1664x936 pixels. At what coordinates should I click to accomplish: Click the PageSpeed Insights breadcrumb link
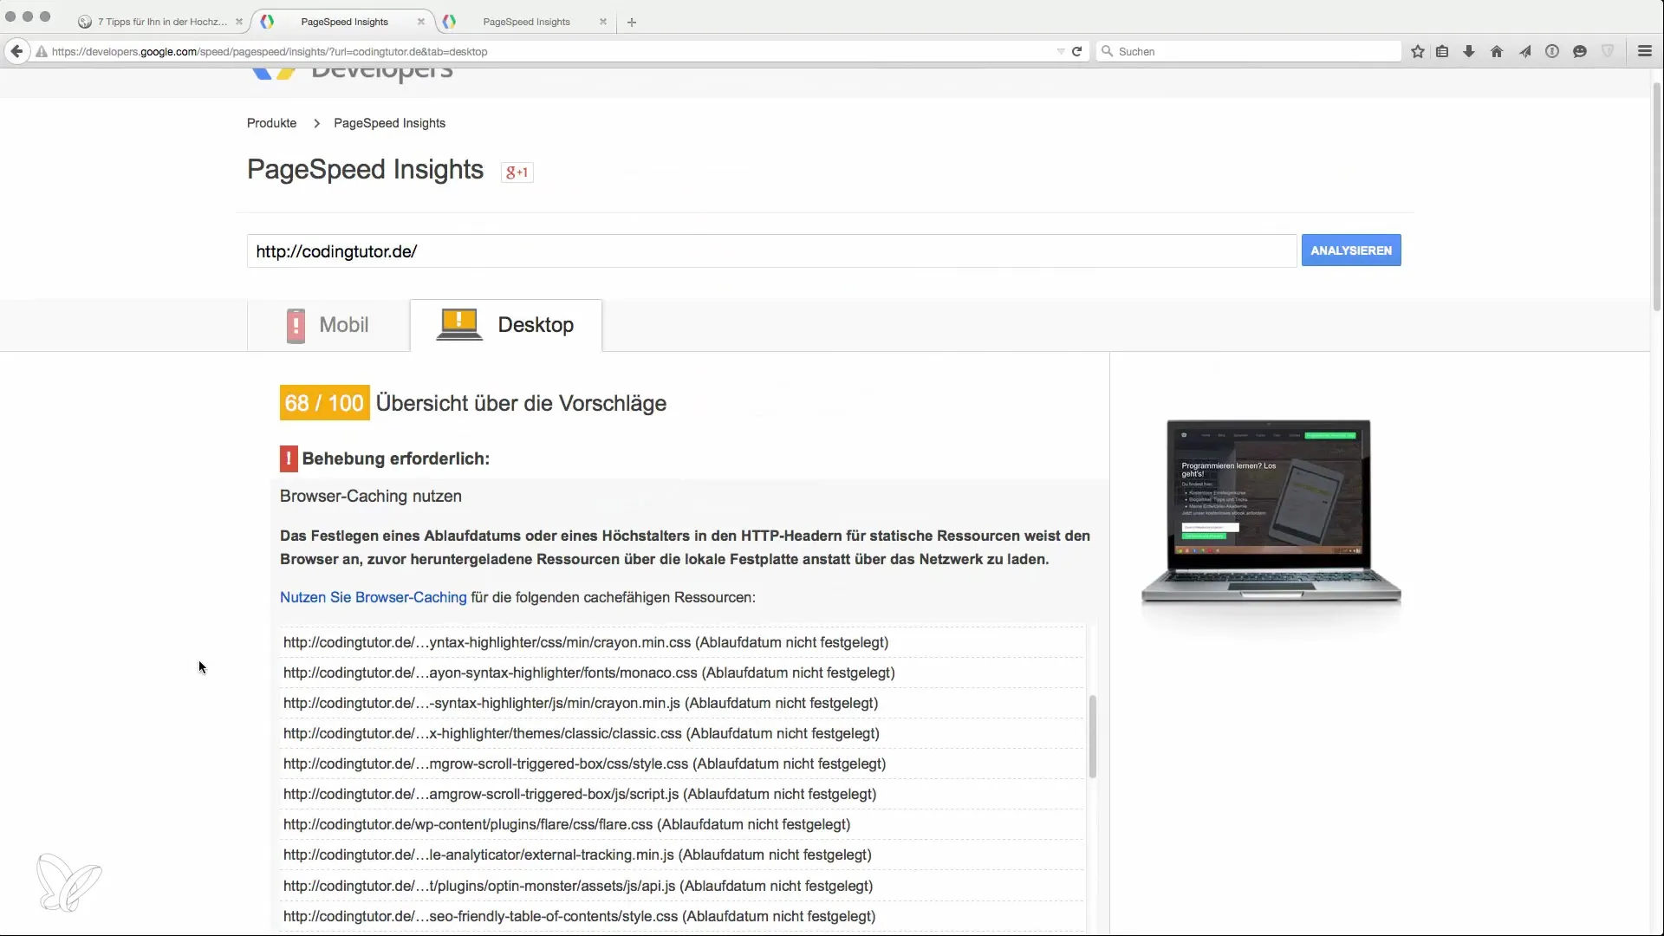click(x=389, y=123)
